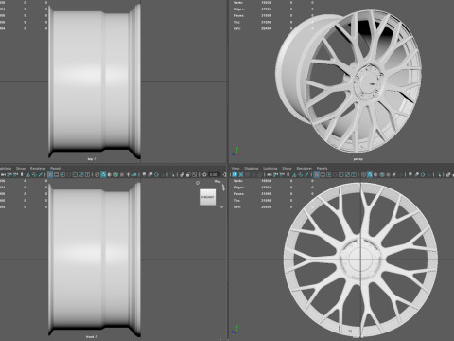Click the ViewCube home icon
Screen dimensions: 454x341
click(198, 183)
